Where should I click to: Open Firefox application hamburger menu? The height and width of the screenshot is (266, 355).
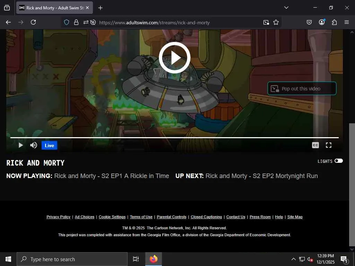coord(347,22)
